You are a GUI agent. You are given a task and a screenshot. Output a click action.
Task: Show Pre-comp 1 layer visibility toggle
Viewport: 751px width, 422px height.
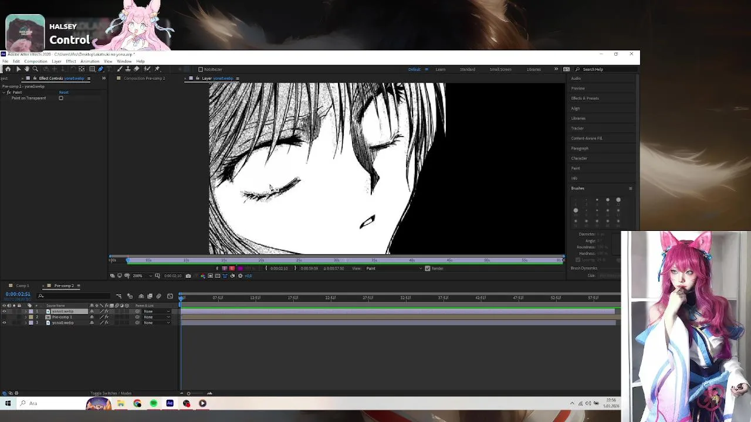4,317
